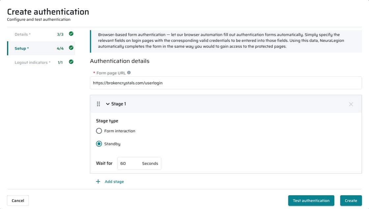Grab the Stage 1 drag handle icon
Image resolution: width=369 pixels, height=209 pixels.
pyautogui.click(x=99, y=104)
